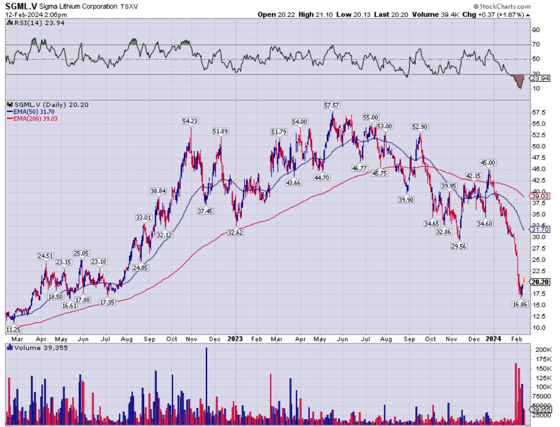Click the 45.75 trough label

[379, 173]
